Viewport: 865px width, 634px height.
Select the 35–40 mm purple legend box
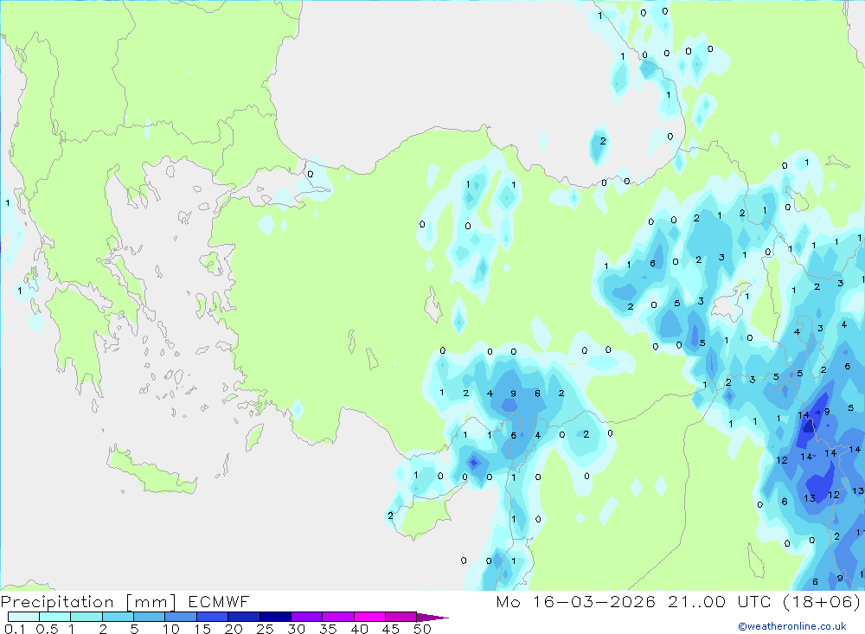click(x=338, y=617)
